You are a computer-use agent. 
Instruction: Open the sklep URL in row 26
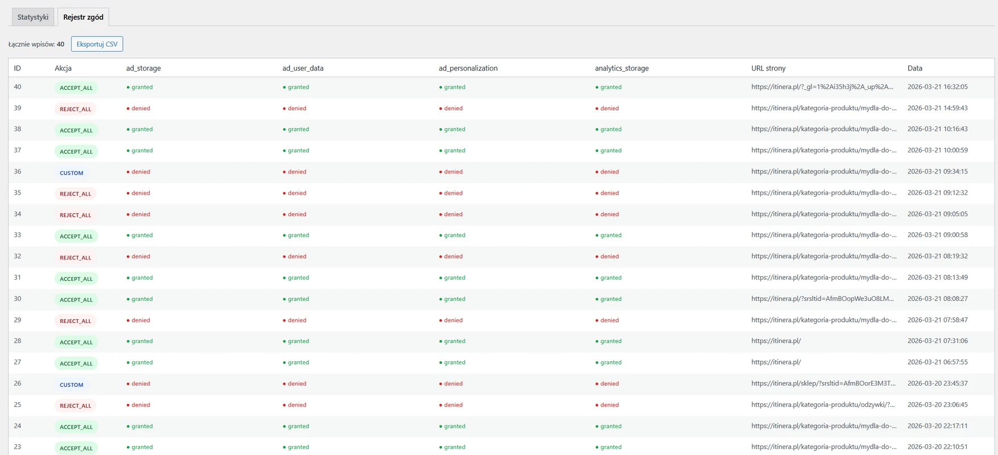tap(823, 383)
